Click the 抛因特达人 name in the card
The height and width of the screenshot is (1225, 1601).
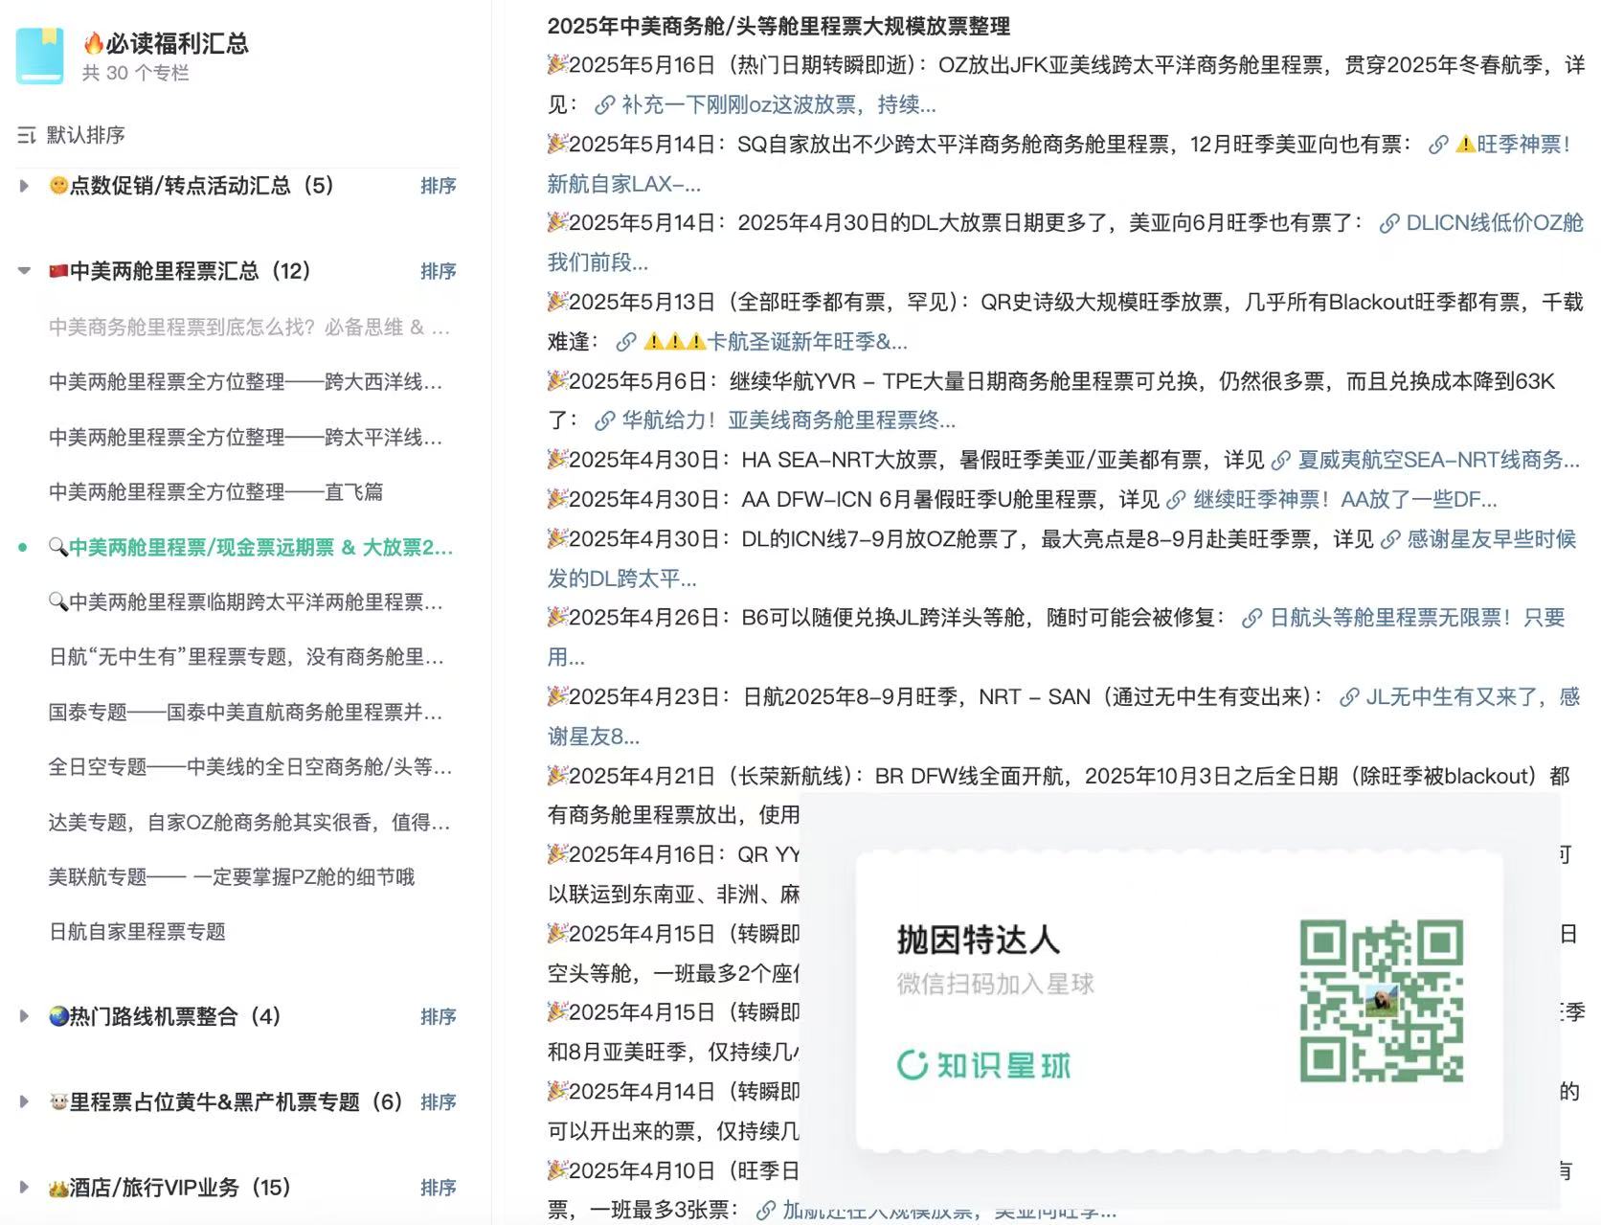pos(978,940)
